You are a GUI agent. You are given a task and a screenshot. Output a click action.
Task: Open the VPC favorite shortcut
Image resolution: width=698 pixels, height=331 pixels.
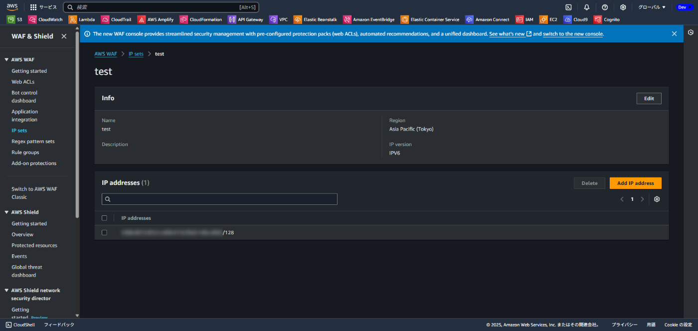click(x=279, y=19)
